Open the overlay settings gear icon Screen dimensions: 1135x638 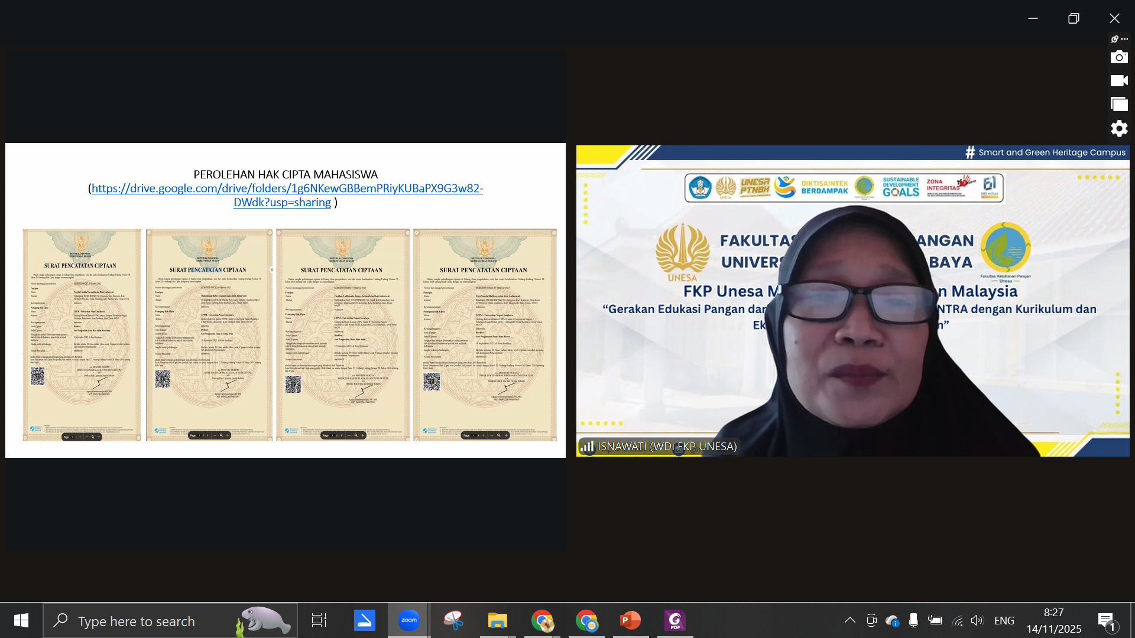(x=1118, y=128)
